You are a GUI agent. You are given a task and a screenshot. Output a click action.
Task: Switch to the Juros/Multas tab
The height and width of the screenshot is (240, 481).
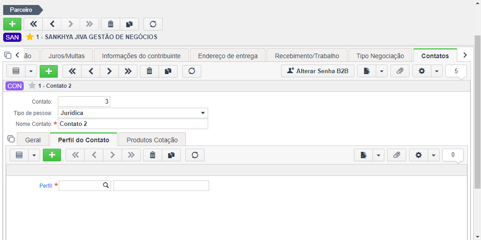coord(67,56)
